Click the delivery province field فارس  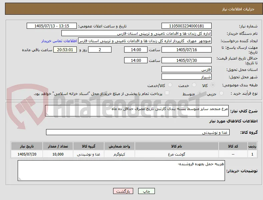[x=187, y=69]
